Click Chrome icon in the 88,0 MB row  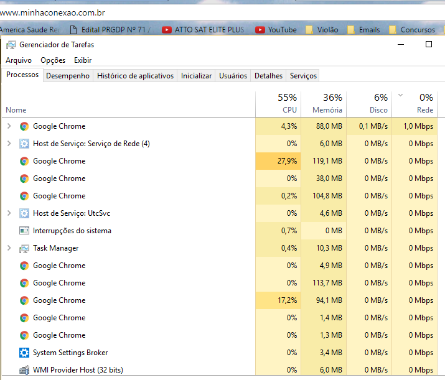click(24, 126)
